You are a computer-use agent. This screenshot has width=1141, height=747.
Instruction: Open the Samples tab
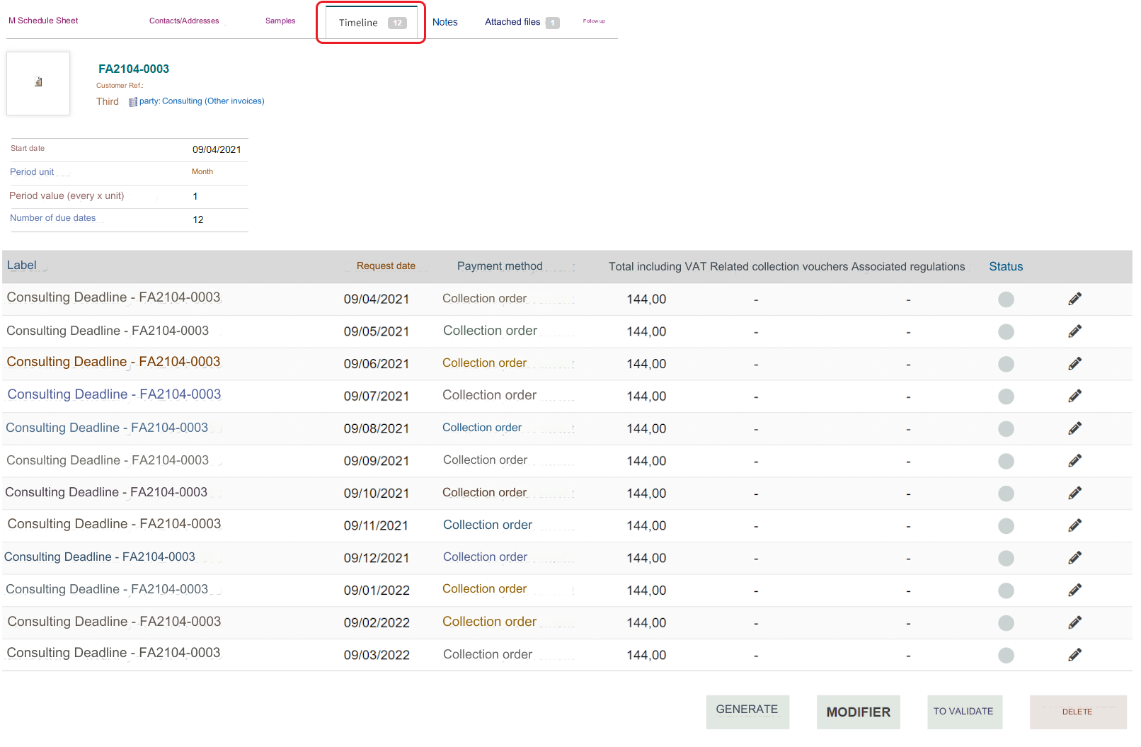pyautogui.click(x=280, y=21)
